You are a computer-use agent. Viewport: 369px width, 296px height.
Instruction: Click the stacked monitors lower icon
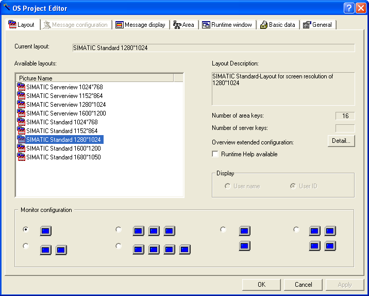tap(244, 246)
